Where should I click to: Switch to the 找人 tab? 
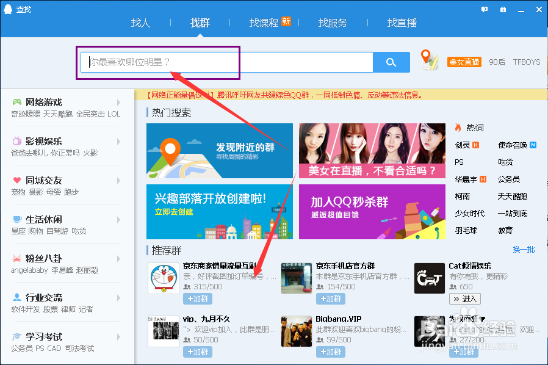click(140, 23)
